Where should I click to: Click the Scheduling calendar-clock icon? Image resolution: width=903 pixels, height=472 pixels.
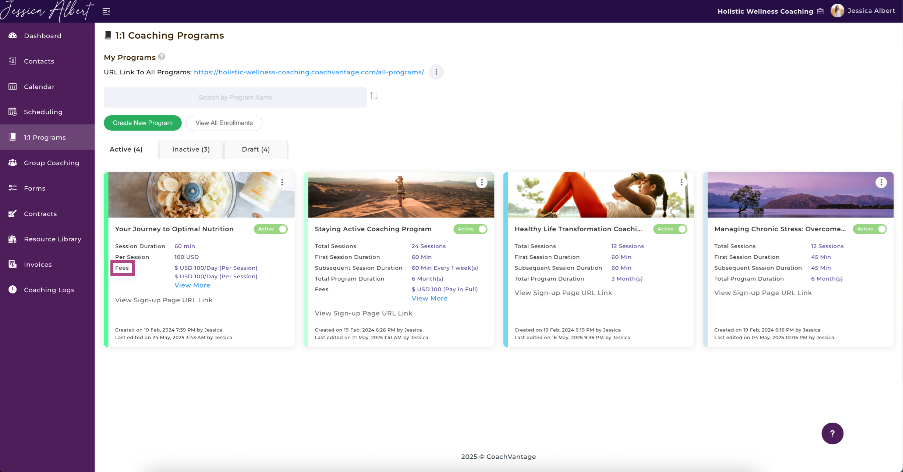[13, 112]
